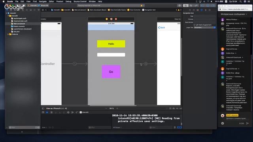Viewport: 253px width, 142px height.
Task: Collapse the intens92 project root triangle
Action: tap(6, 13)
